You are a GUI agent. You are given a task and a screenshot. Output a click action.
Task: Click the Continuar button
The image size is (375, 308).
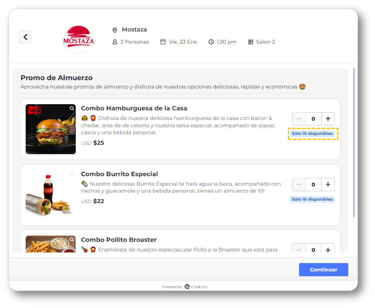(x=323, y=269)
